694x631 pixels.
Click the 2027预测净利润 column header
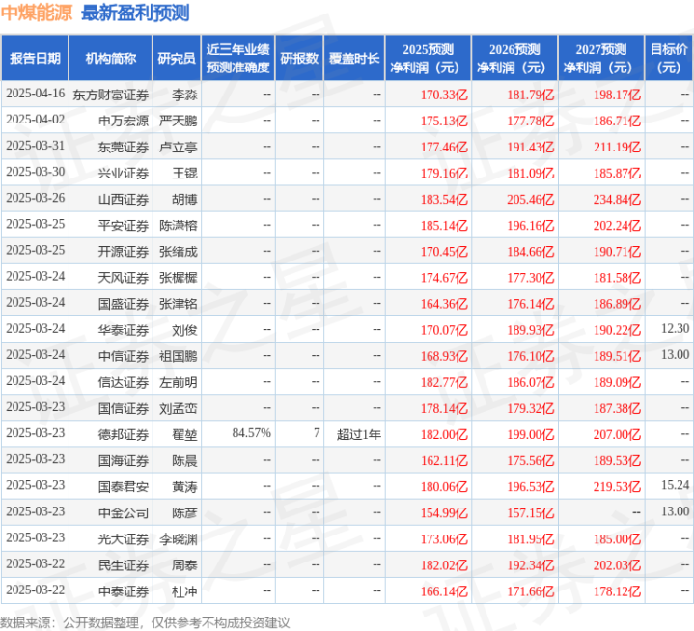click(601, 59)
